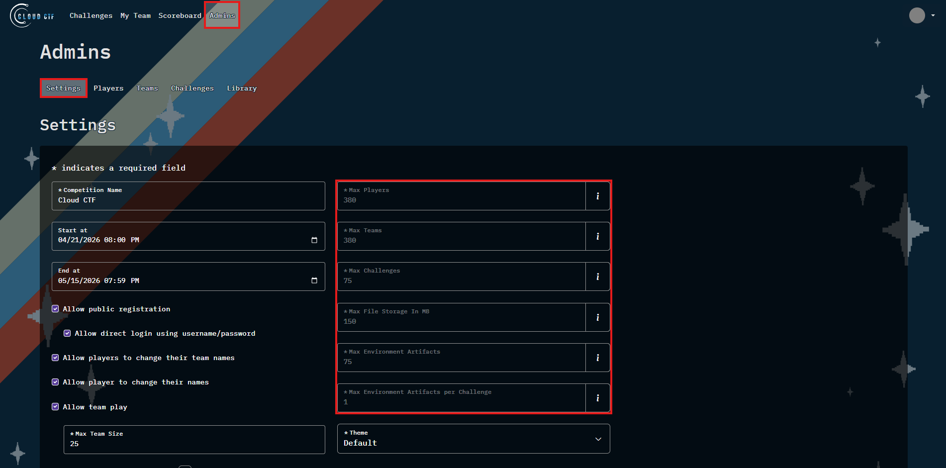Click the Max Team Size field
The image size is (946, 468).
point(194,440)
